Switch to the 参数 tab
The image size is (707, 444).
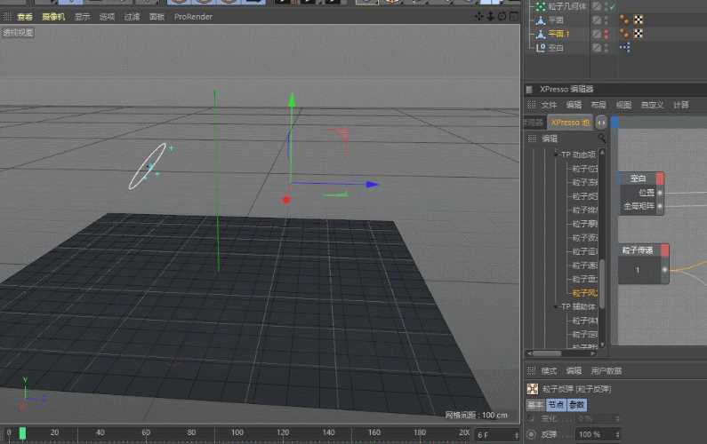(x=577, y=404)
